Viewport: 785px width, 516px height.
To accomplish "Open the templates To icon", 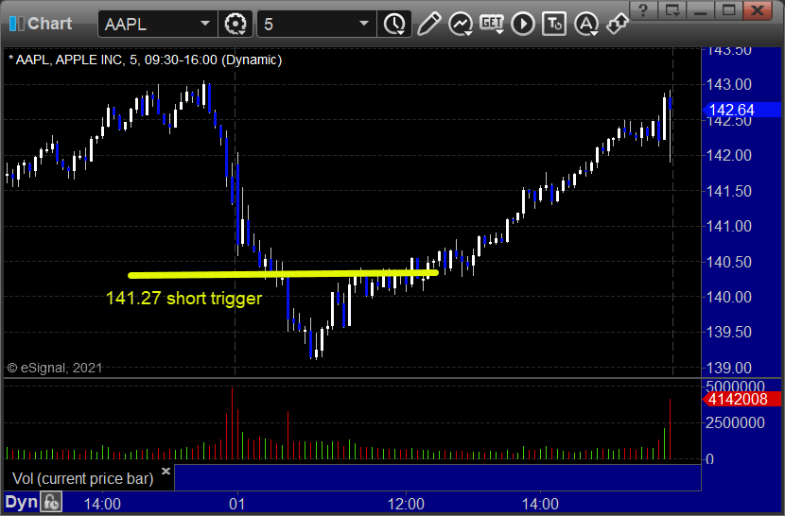I will [x=554, y=24].
